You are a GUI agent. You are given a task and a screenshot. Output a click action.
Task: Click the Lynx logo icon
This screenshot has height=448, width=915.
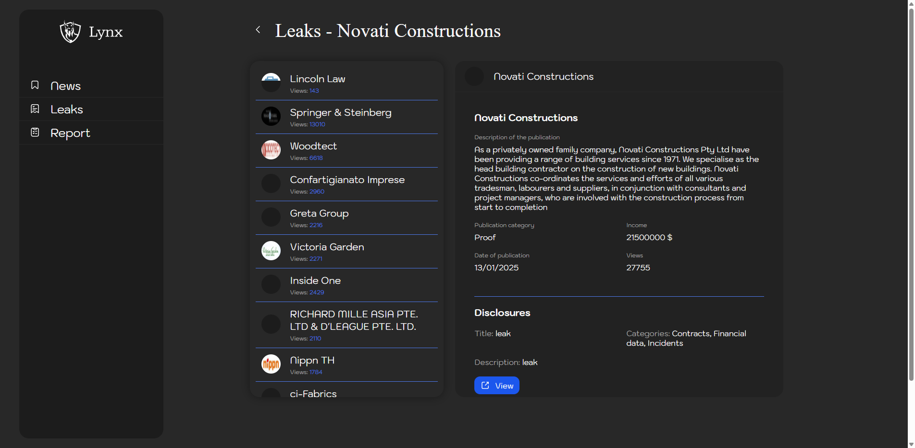pyautogui.click(x=70, y=32)
